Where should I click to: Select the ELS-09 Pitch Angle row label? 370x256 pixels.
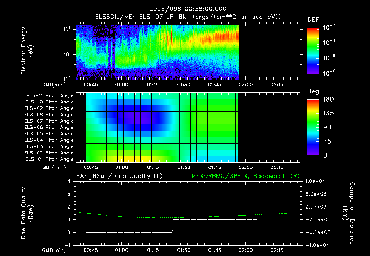49,108
